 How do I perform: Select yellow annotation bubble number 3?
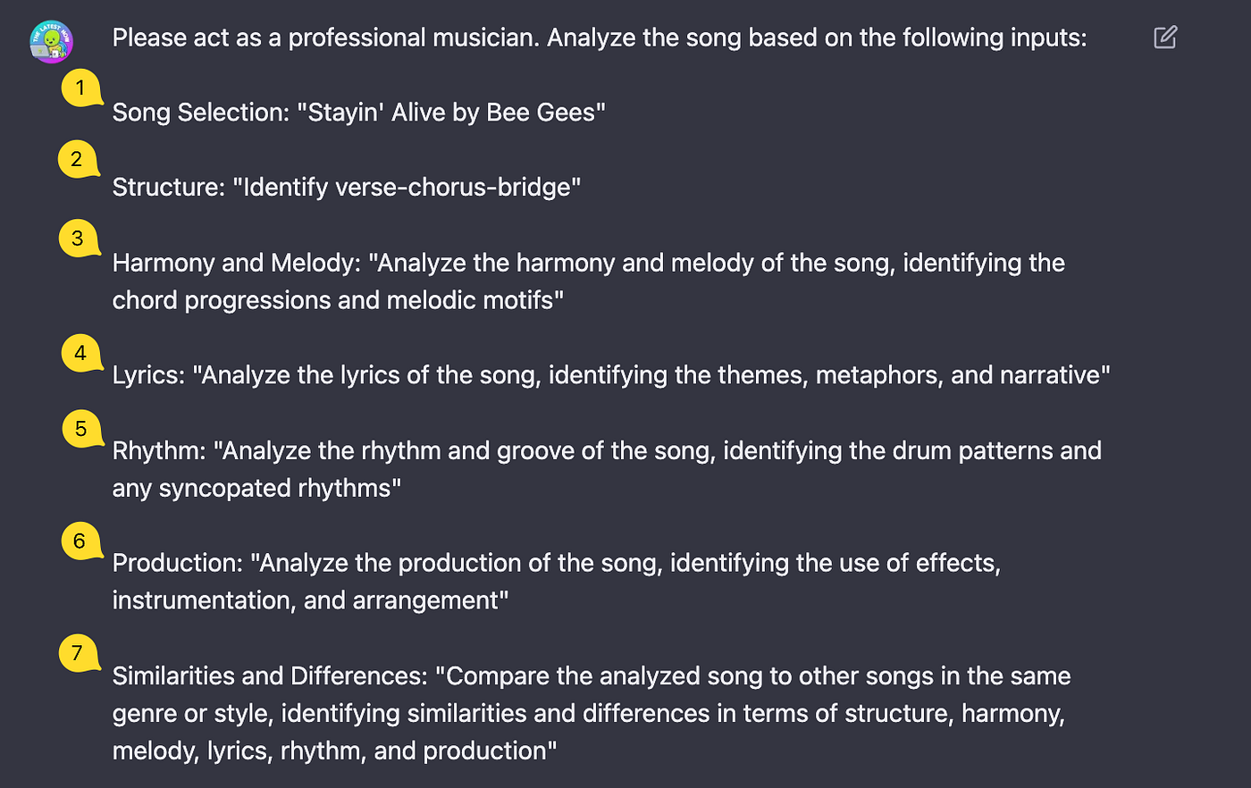click(79, 238)
